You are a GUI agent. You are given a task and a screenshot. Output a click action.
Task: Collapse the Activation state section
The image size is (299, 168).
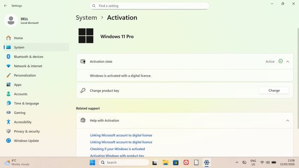pos(287,61)
